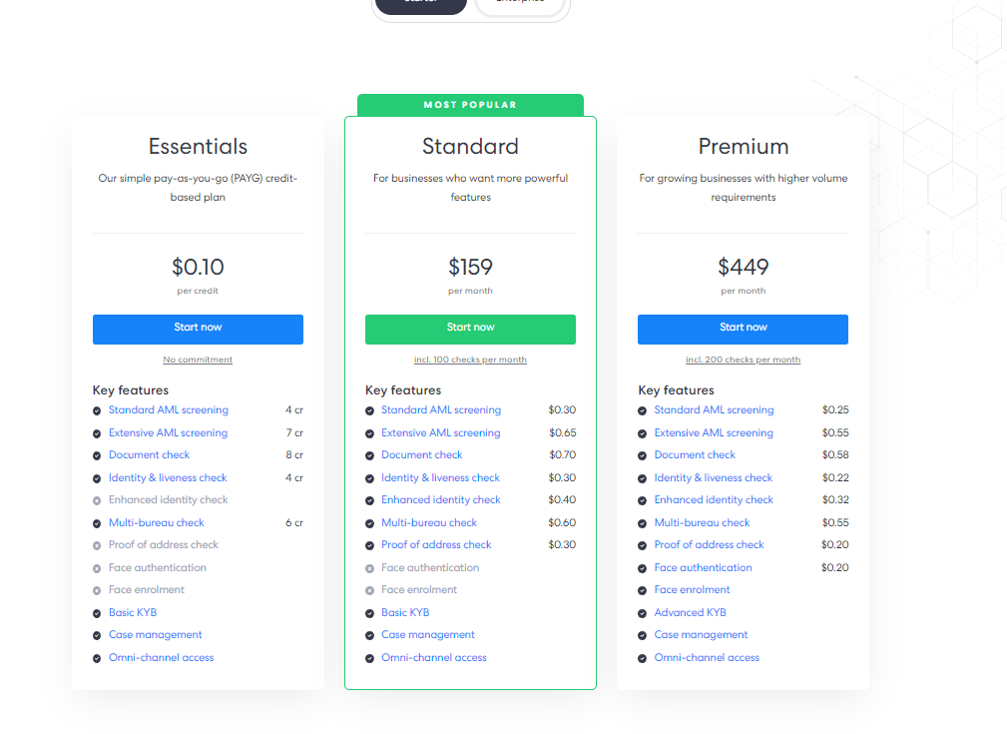Click grey X icon beside Standard Face enrolment
Viewport: 1007px width, 734px height.
(x=369, y=590)
